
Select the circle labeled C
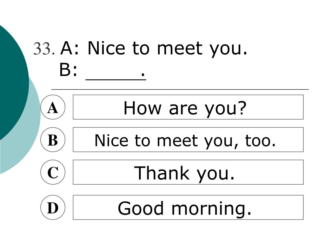(53, 172)
